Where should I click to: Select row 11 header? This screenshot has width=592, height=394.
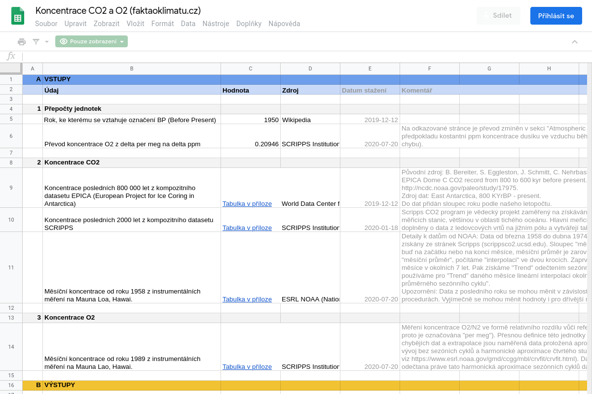pos(11,267)
